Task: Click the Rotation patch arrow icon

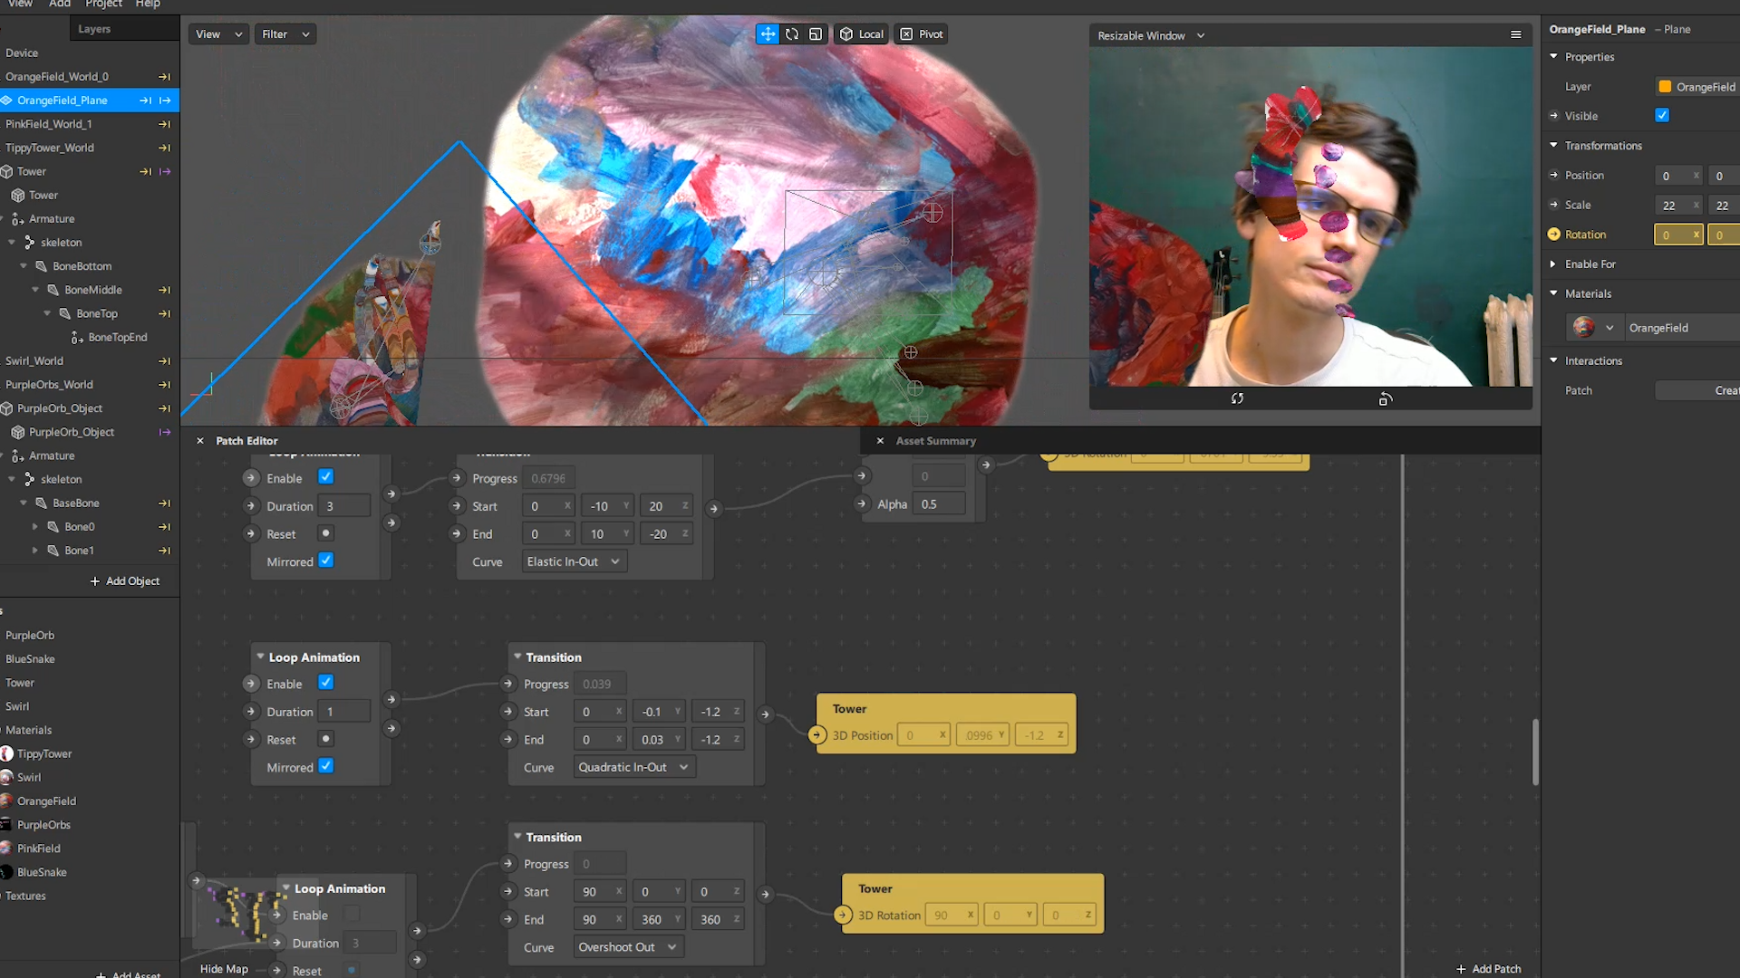Action: coord(1554,235)
